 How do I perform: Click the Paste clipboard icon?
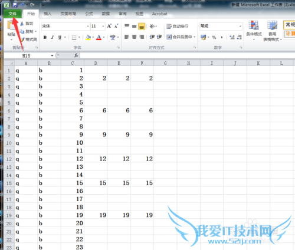11,26
